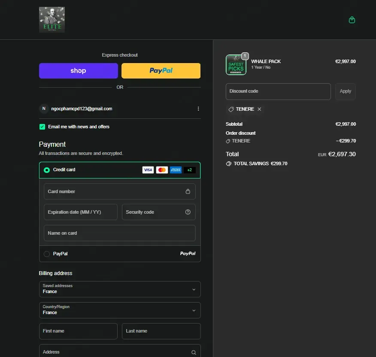Remove the TENERE discount code
Image resolution: width=376 pixels, height=357 pixels.
tap(259, 109)
